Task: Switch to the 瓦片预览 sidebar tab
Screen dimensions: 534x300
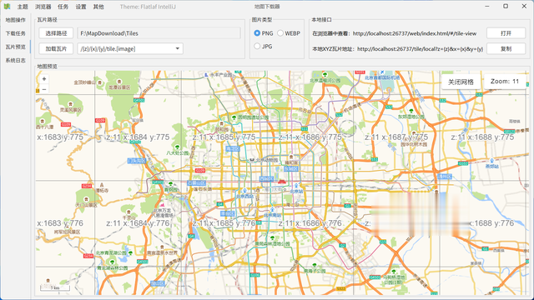Action: click(x=16, y=47)
